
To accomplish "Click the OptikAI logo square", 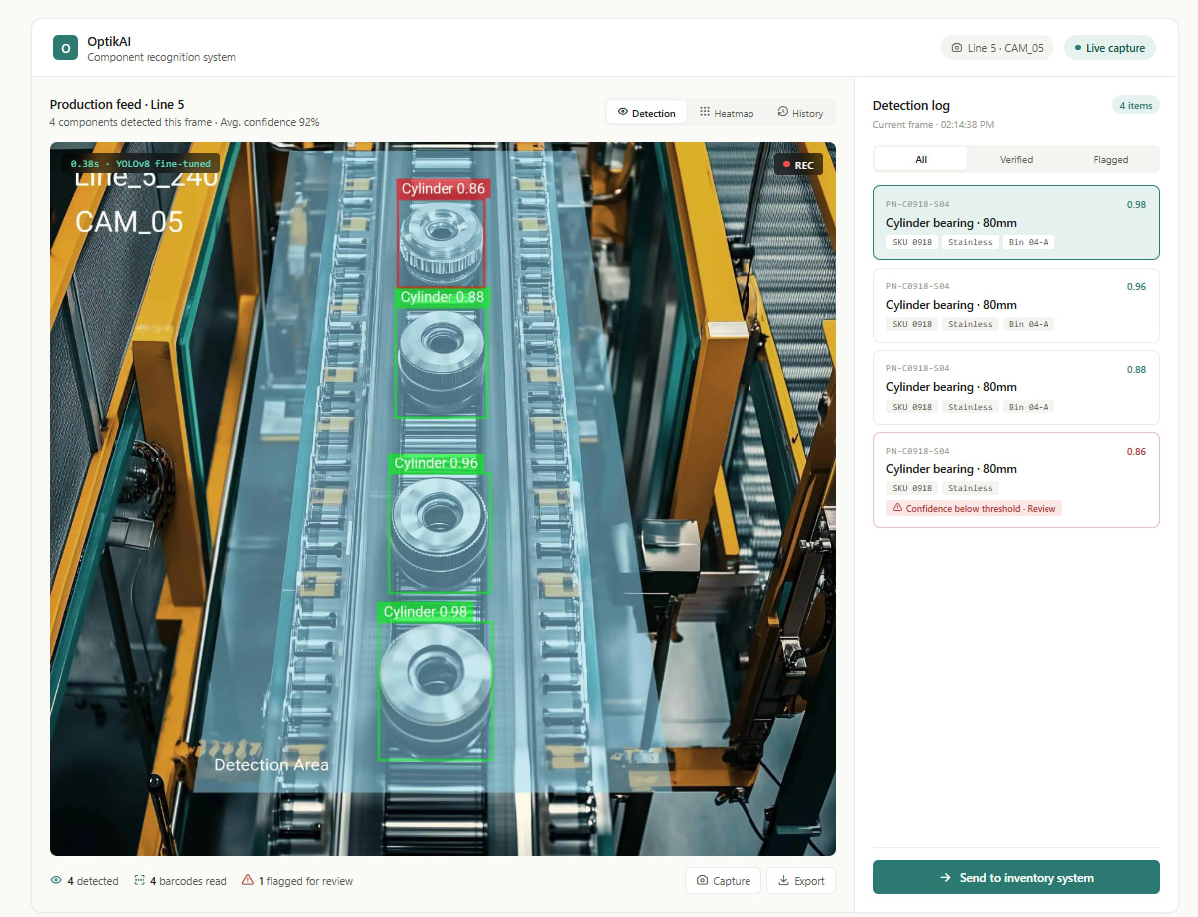I will (x=65, y=48).
